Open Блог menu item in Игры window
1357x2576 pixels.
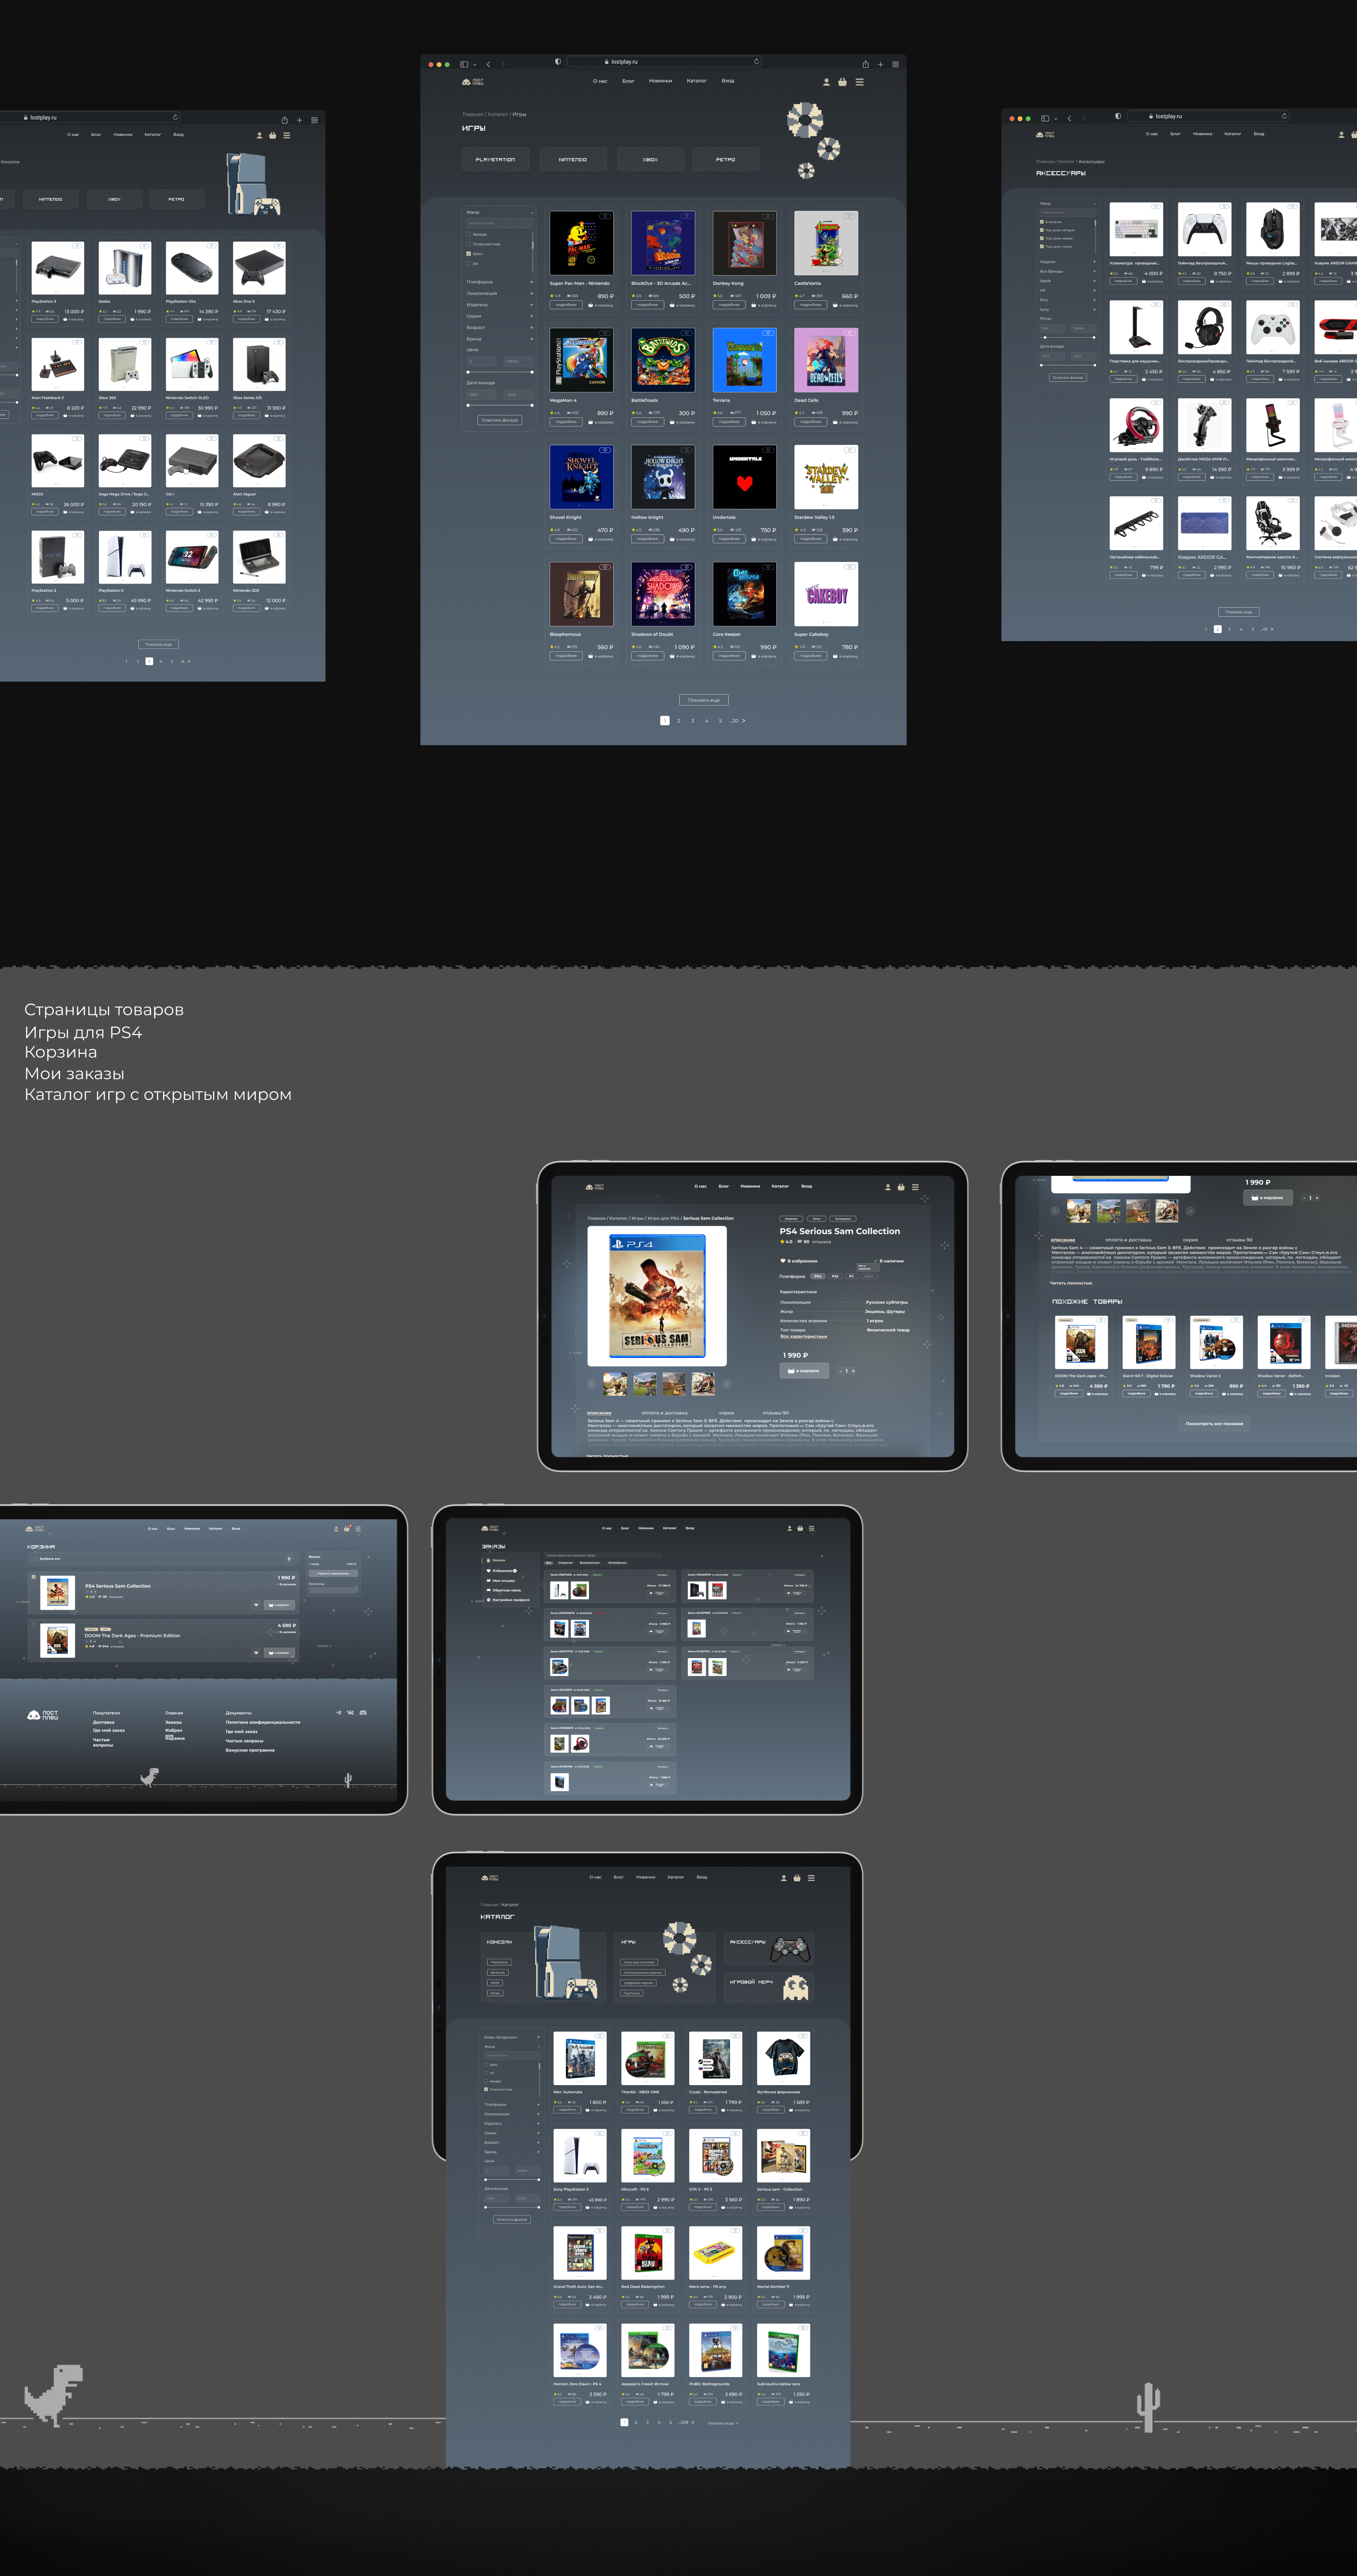pyautogui.click(x=628, y=81)
